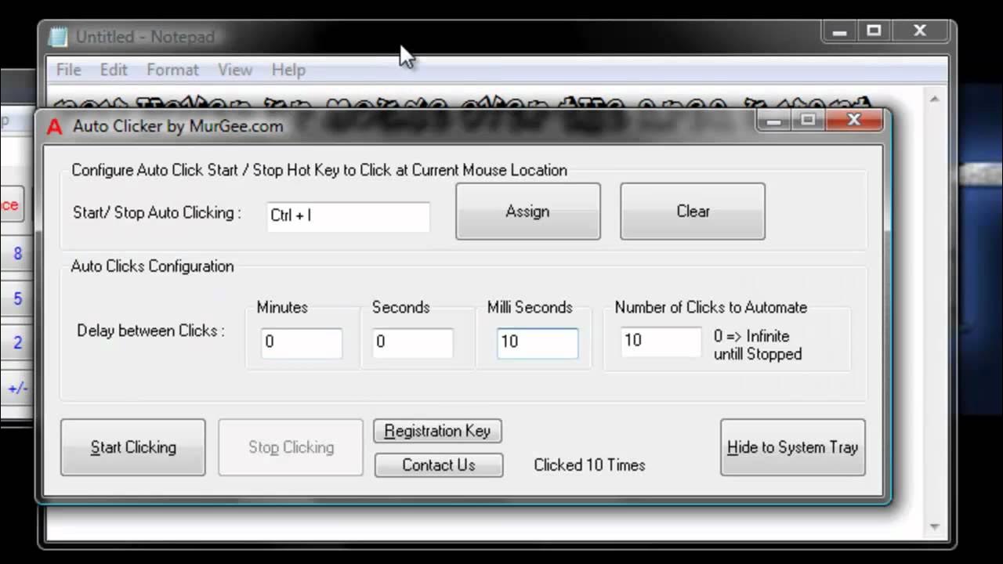Click the Clear hotkey button

point(693,211)
